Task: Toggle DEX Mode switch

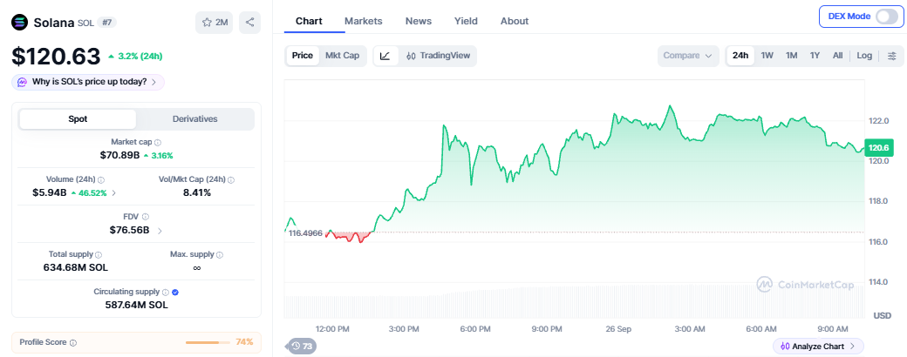Action: [x=887, y=17]
